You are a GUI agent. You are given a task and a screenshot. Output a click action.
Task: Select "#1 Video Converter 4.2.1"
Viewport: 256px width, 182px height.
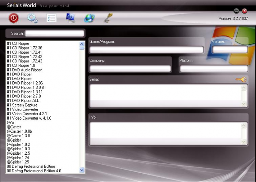(x=27, y=114)
